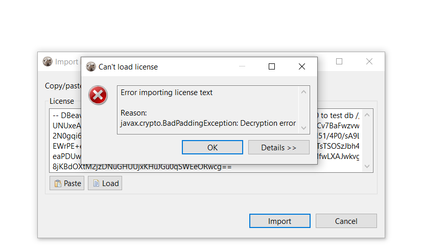Maximize the Import dialog window
Screen dimensions: 424x251
click(x=339, y=61)
